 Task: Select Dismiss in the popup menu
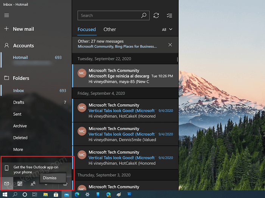tap(53, 178)
